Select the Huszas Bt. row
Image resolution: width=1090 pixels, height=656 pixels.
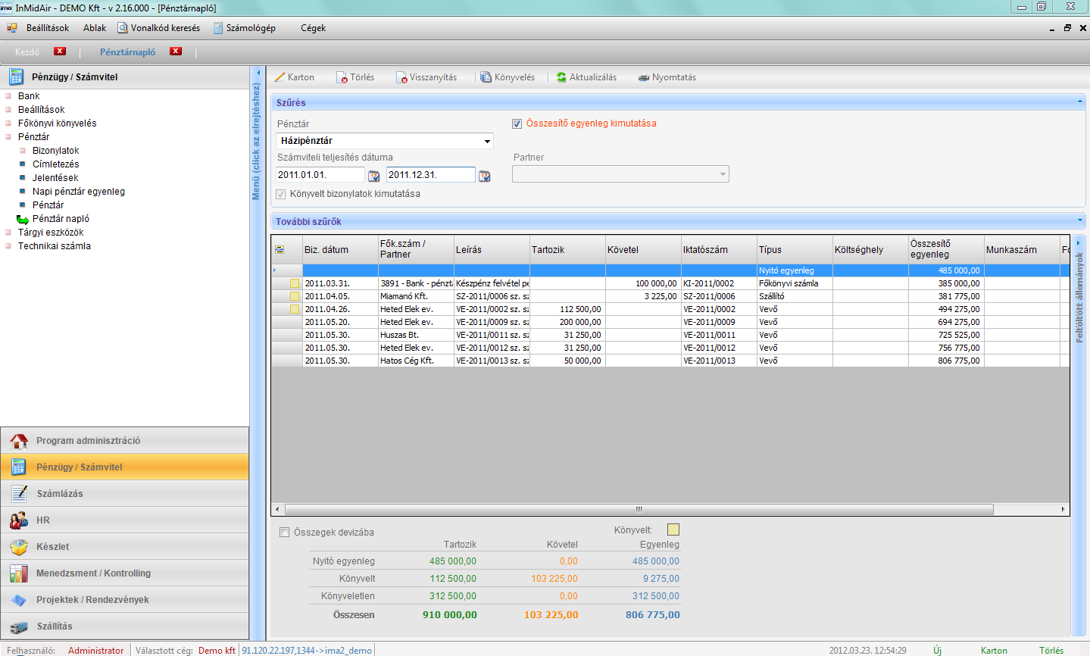(670, 335)
